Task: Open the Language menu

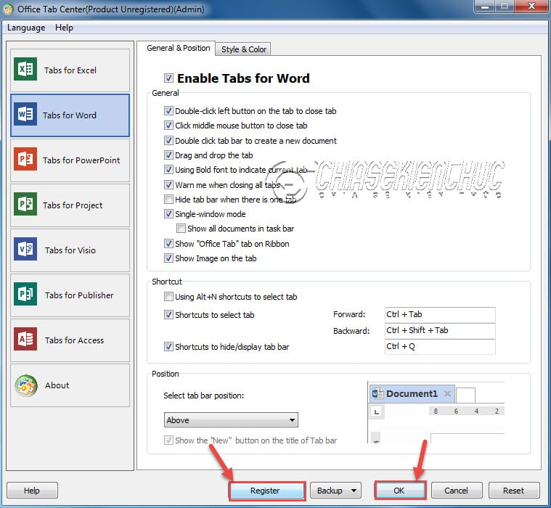Action: click(x=26, y=28)
